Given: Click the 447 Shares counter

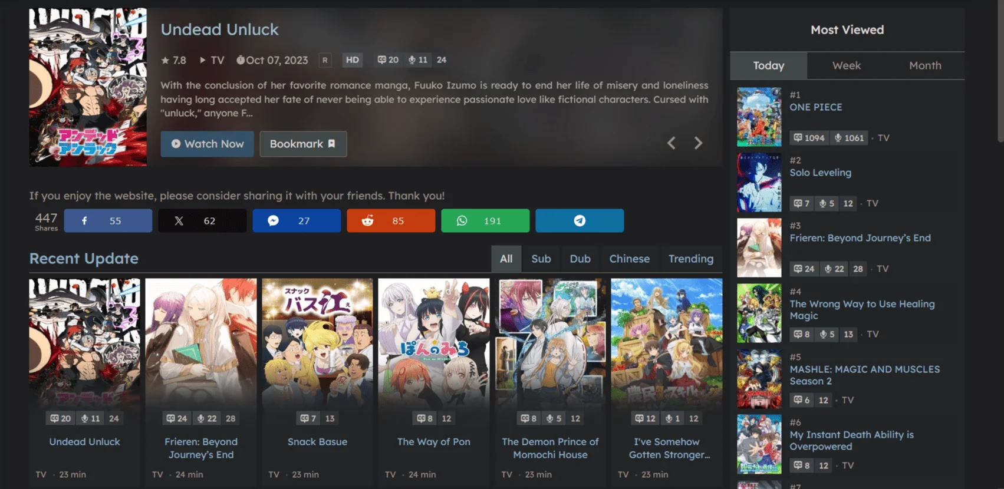Looking at the screenshot, I should [x=46, y=221].
